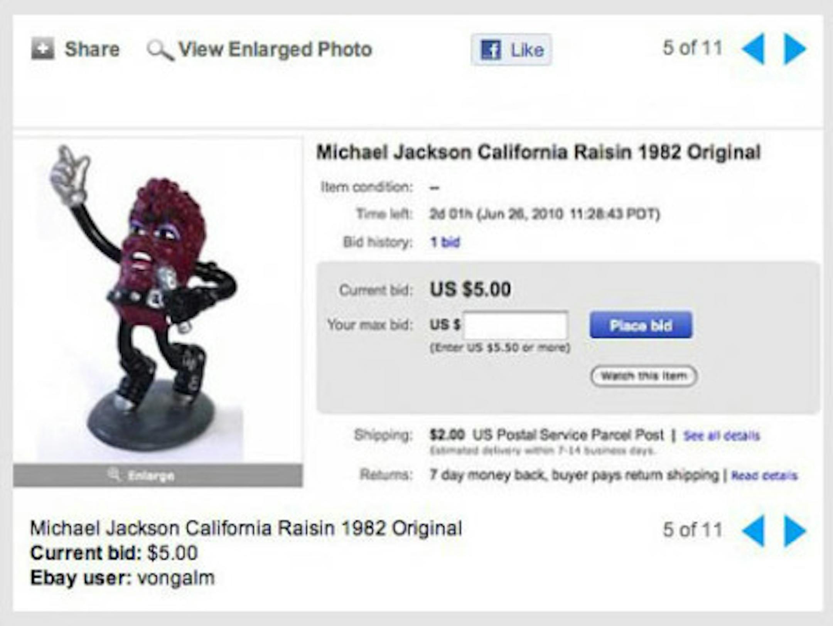This screenshot has width=833, height=626.
Task: Click the Place bid button
Action: tap(641, 325)
